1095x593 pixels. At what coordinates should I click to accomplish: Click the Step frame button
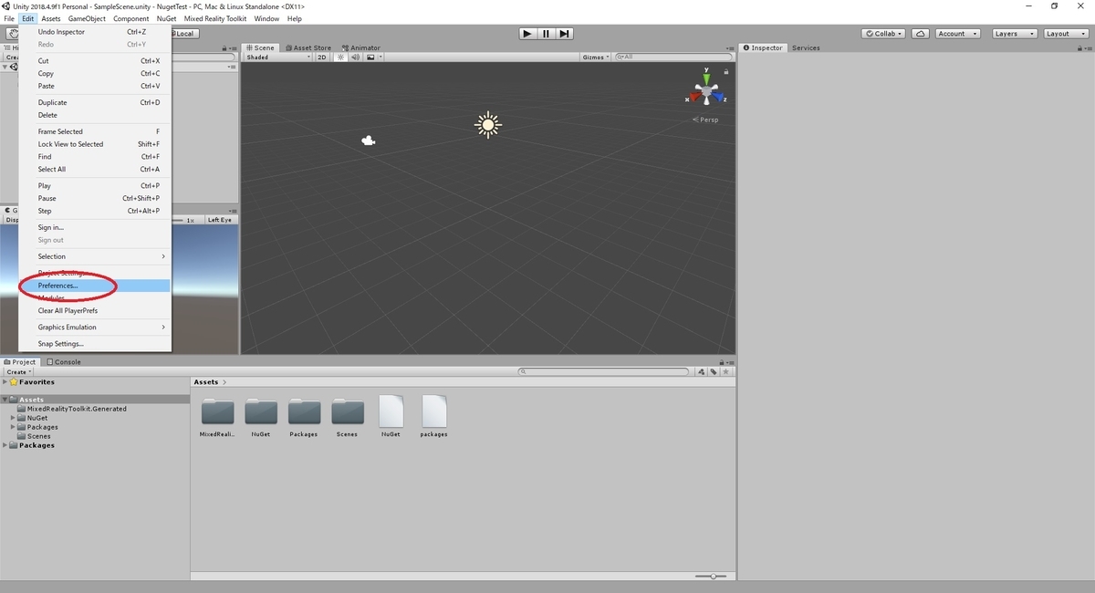(565, 34)
